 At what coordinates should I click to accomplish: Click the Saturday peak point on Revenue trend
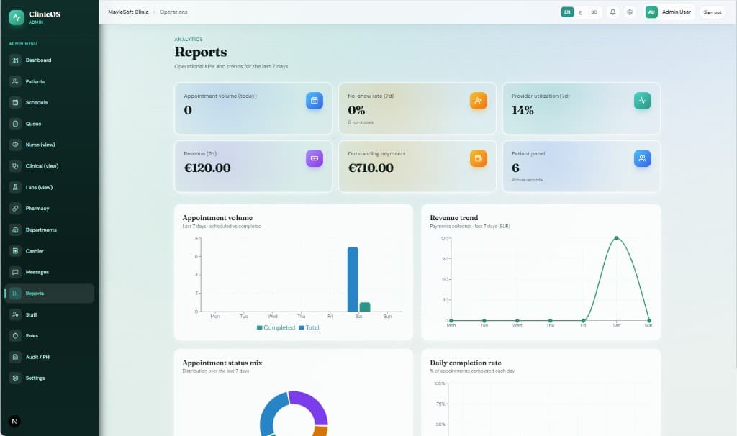pyautogui.click(x=616, y=238)
